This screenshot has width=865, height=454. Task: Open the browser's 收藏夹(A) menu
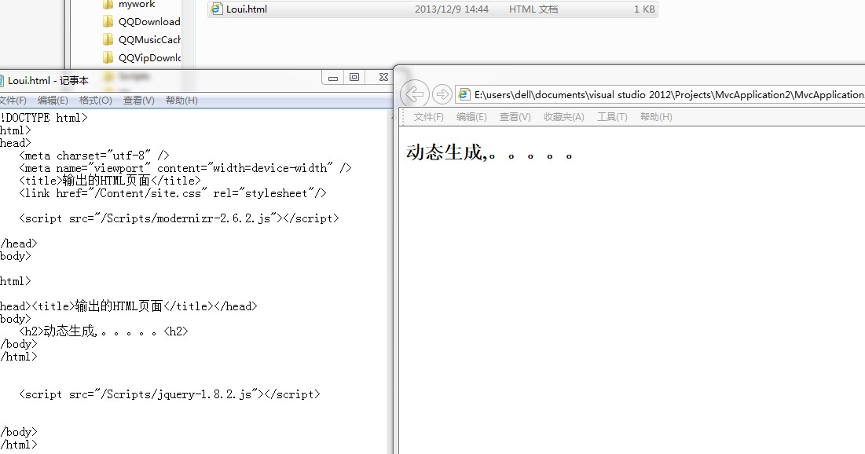564,117
